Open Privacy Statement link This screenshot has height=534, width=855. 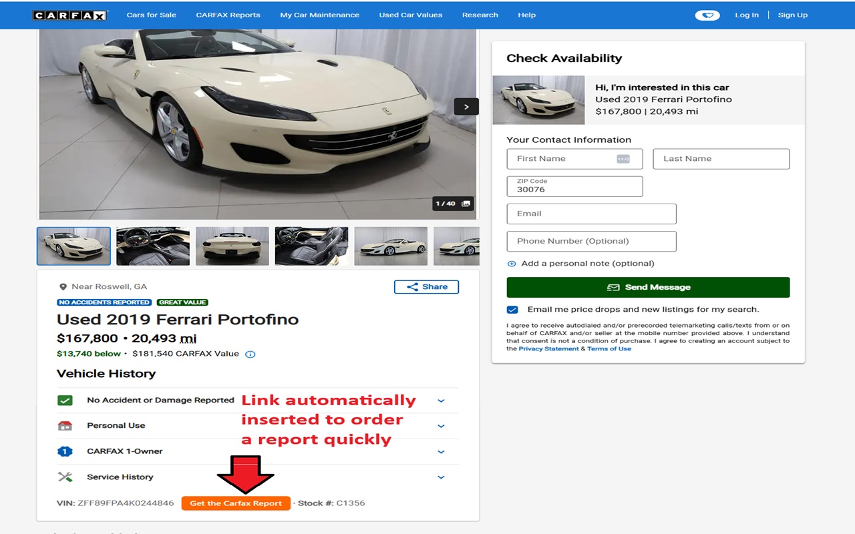click(549, 349)
